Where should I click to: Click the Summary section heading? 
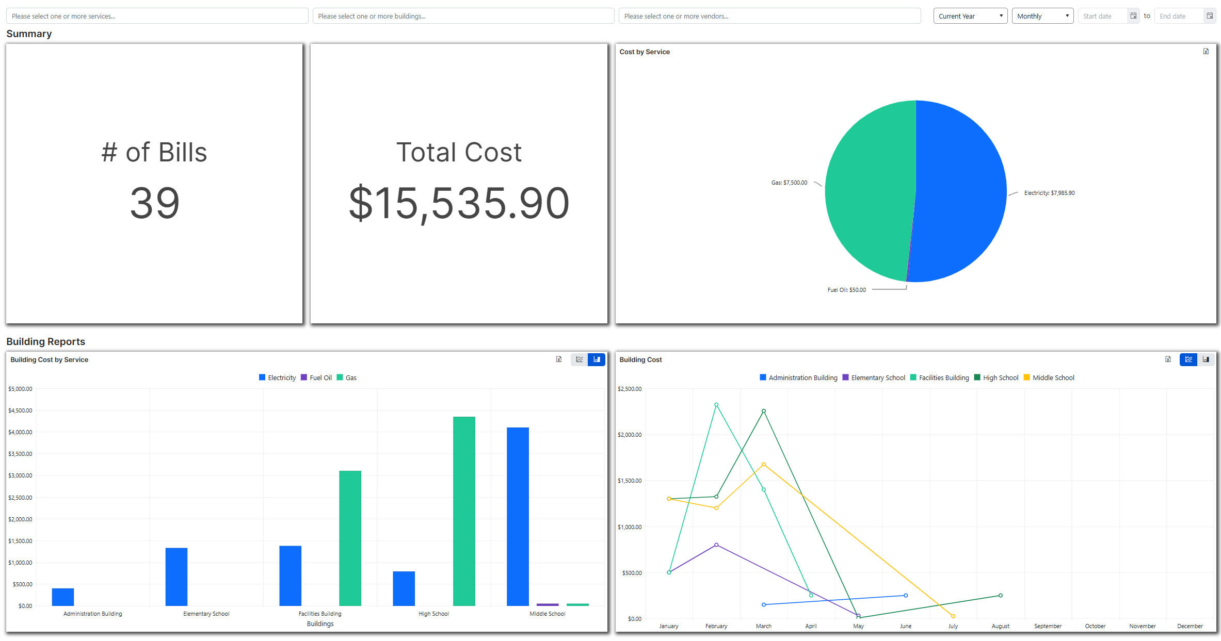[29, 34]
